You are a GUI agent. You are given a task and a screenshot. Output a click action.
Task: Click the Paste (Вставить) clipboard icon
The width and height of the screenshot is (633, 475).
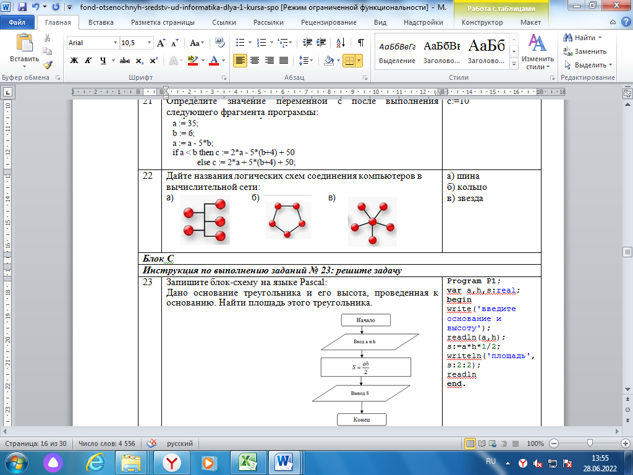pyautogui.click(x=24, y=44)
